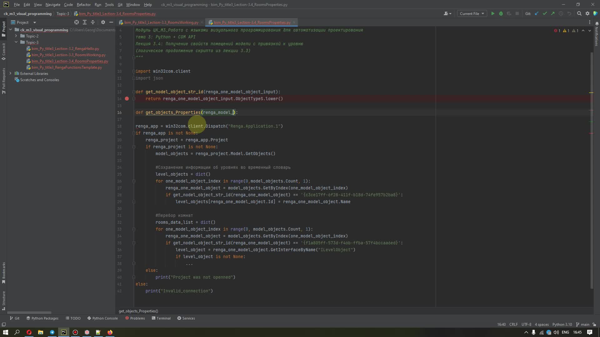
Task: Update project via Git blue arrow
Action: pos(537,13)
